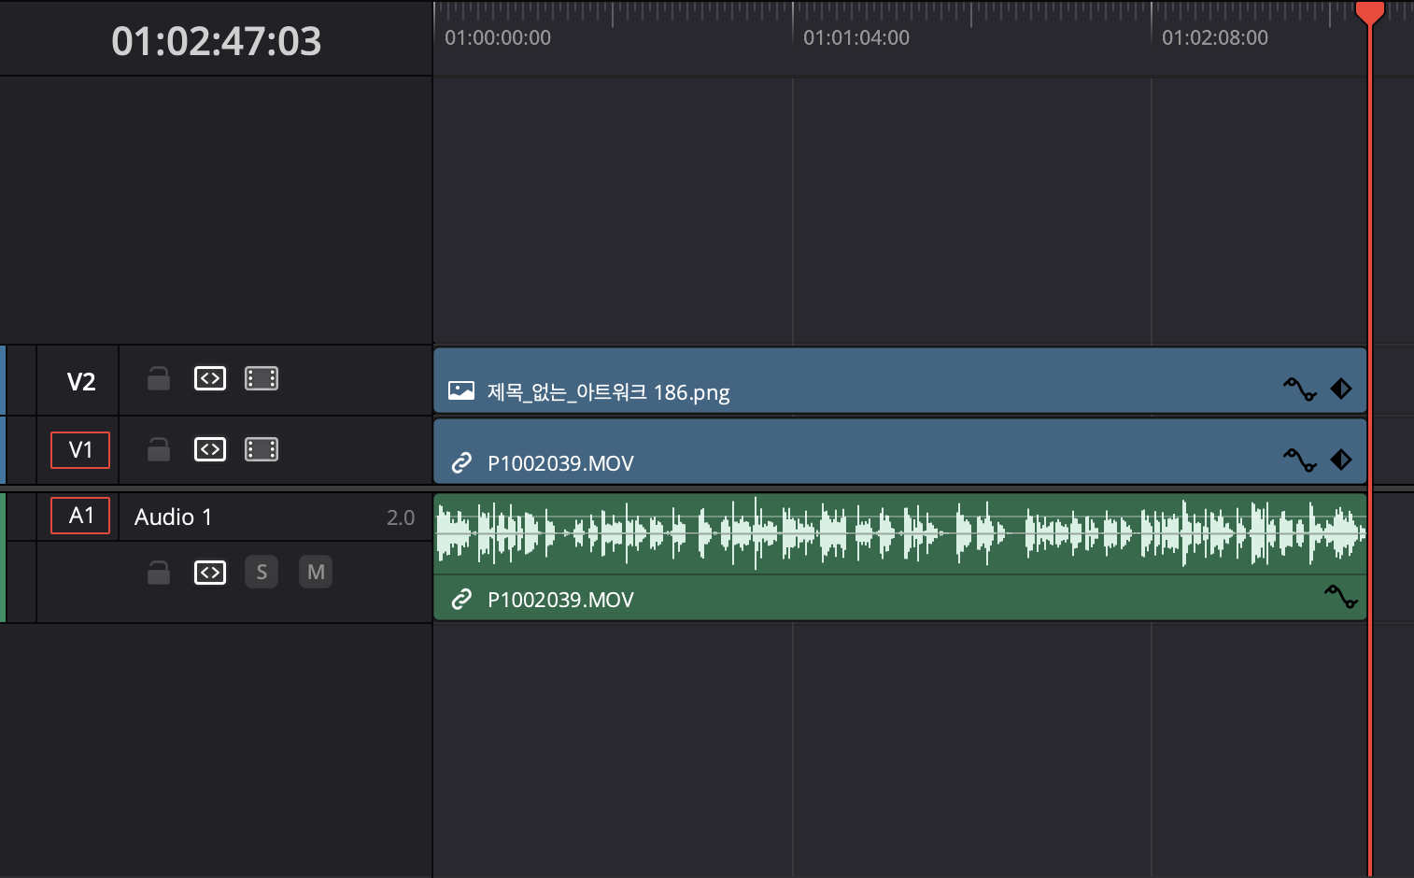
Task: Open keyframe editor on PNG clip
Action: (1341, 389)
